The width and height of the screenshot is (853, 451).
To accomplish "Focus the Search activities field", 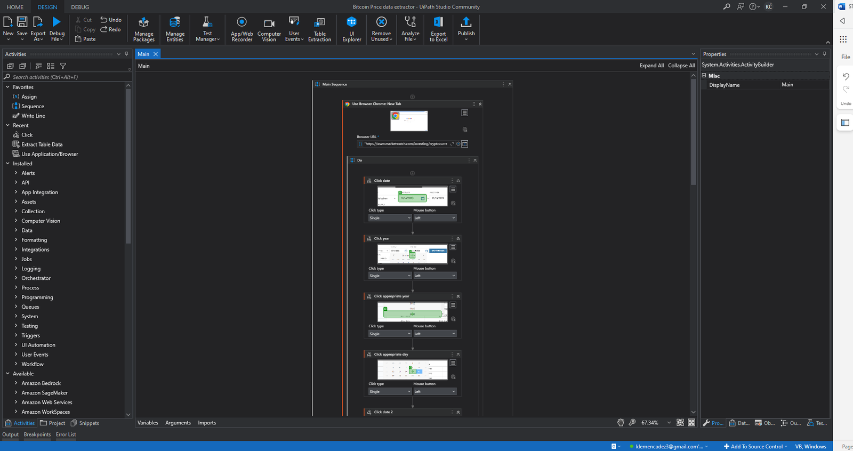I will 67,77.
